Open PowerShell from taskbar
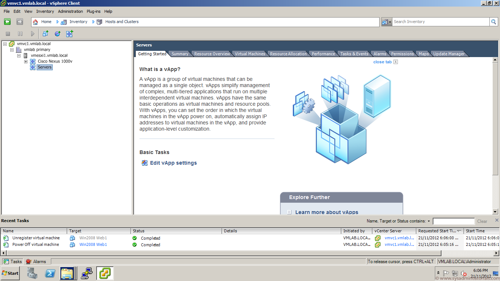The width and height of the screenshot is (500, 281). (x=50, y=273)
